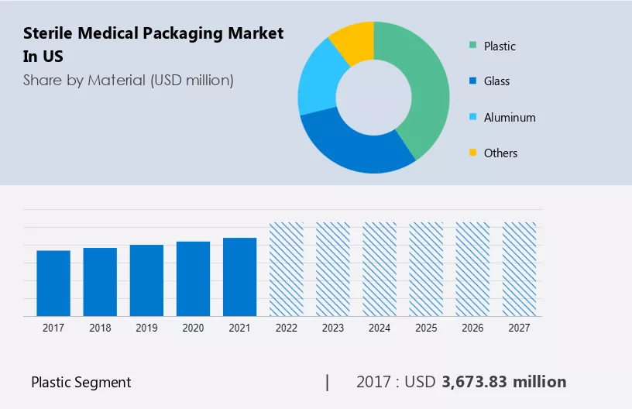Click the 2026 axis label
This screenshot has width=632, height=409.
coord(472,328)
